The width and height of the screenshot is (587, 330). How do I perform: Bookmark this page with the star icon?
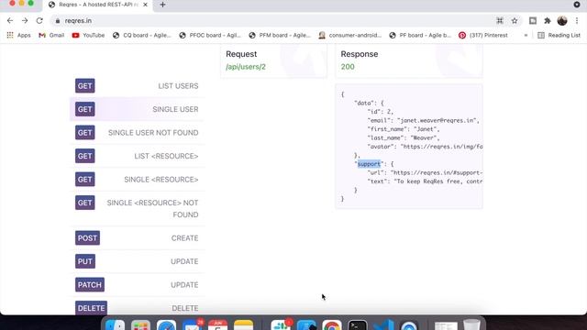click(x=515, y=20)
